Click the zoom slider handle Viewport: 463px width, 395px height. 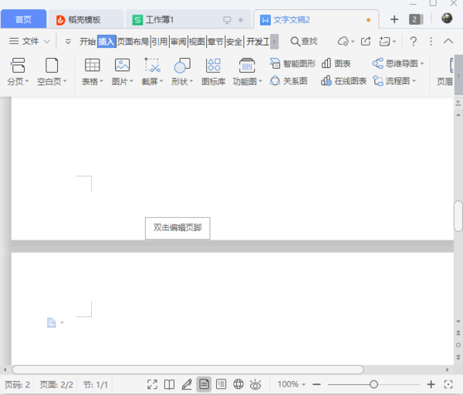[x=373, y=384]
